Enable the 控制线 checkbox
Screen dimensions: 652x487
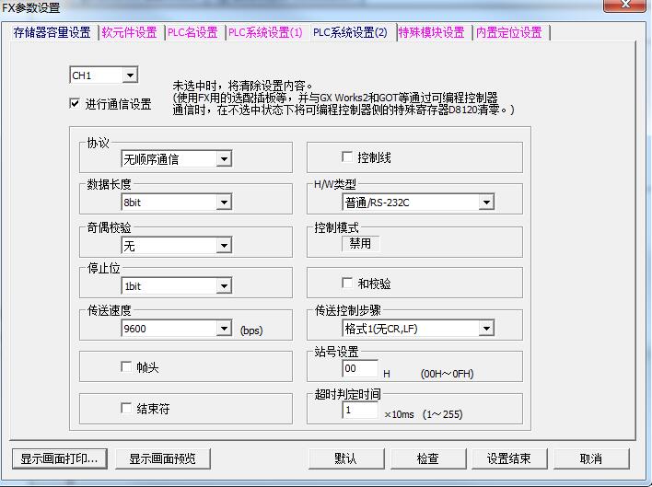click(x=347, y=157)
